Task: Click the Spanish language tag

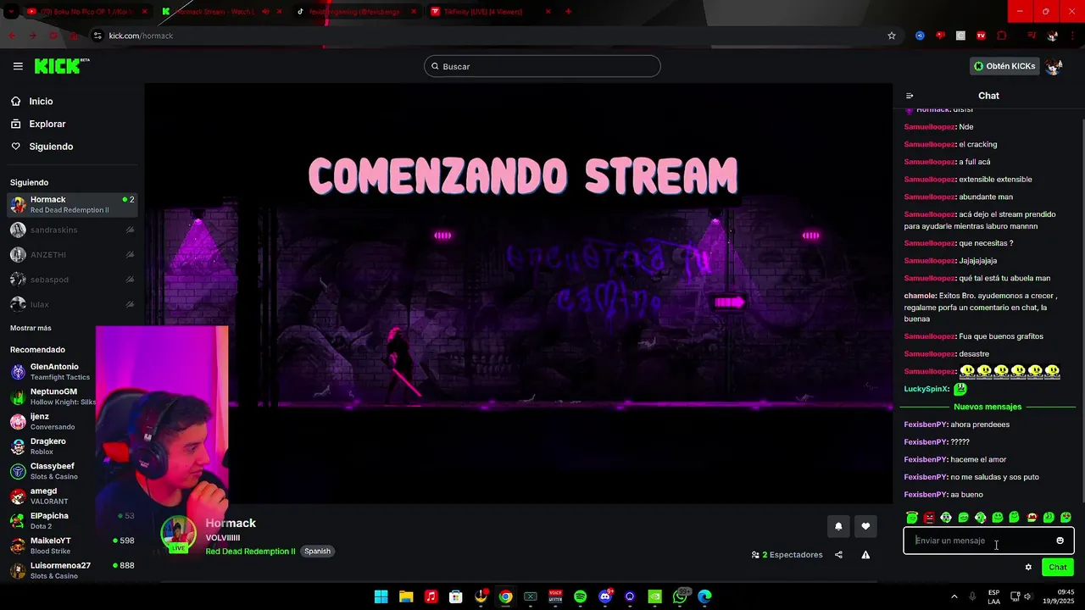Action: pos(318,551)
